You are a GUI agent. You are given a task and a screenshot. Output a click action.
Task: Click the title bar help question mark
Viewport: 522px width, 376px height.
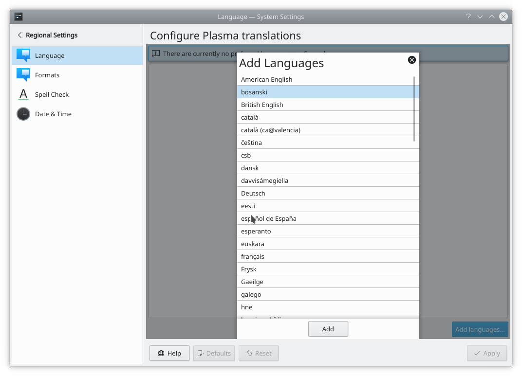468,17
